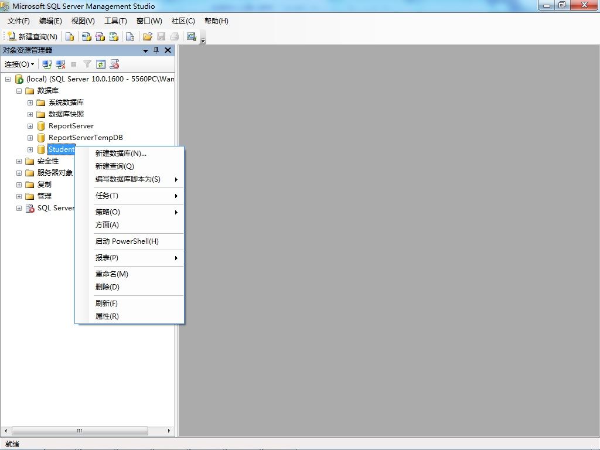Screen dimensions: 600x450
Task: Click the Activity Monitor toolbar icon
Action: (192, 36)
